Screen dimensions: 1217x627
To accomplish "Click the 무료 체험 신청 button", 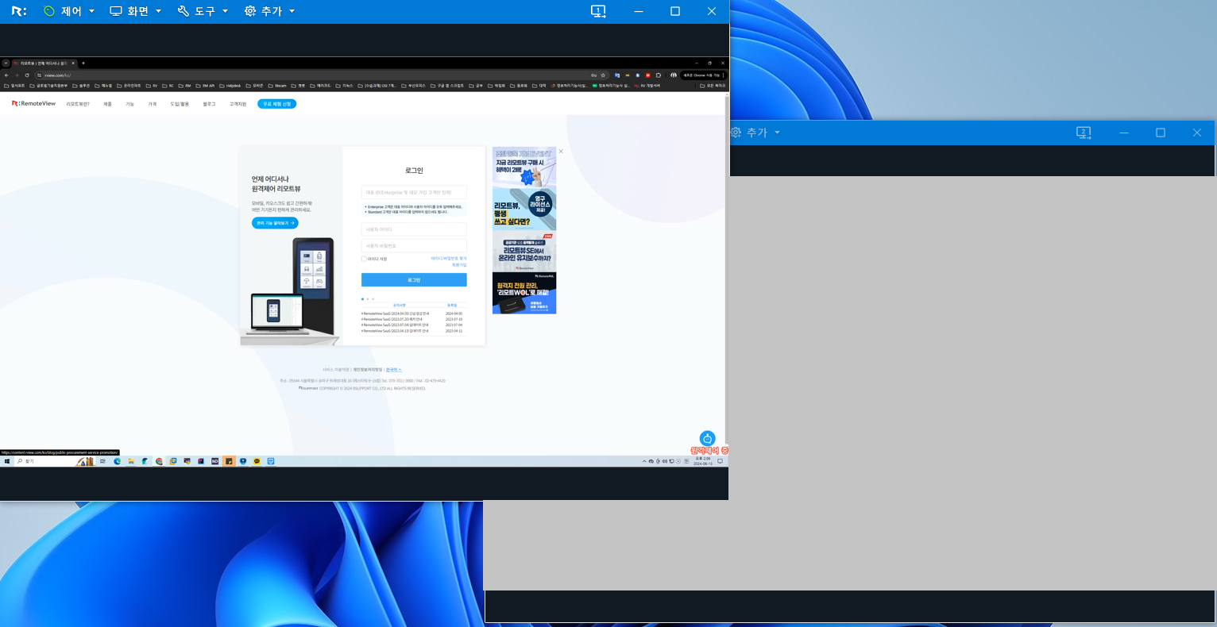I will point(276,104).
